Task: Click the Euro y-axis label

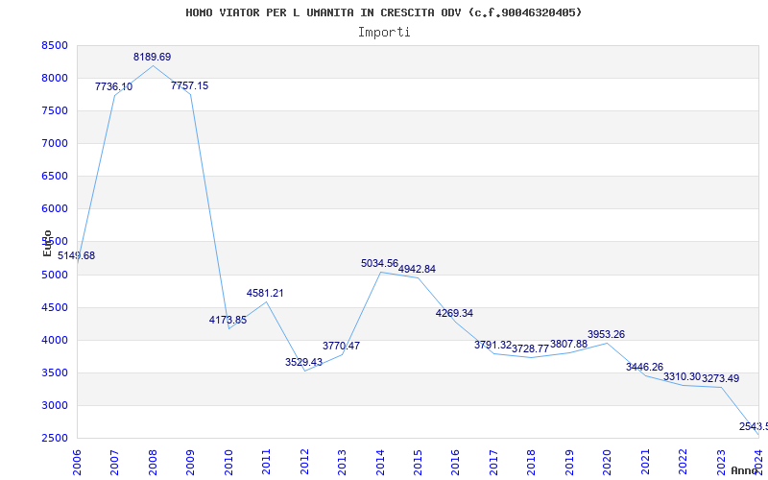Action: click(x=47, y=244)
